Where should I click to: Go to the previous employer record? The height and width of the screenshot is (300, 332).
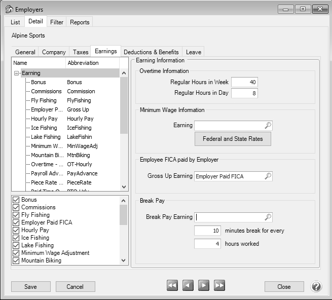tap(188, 286)
